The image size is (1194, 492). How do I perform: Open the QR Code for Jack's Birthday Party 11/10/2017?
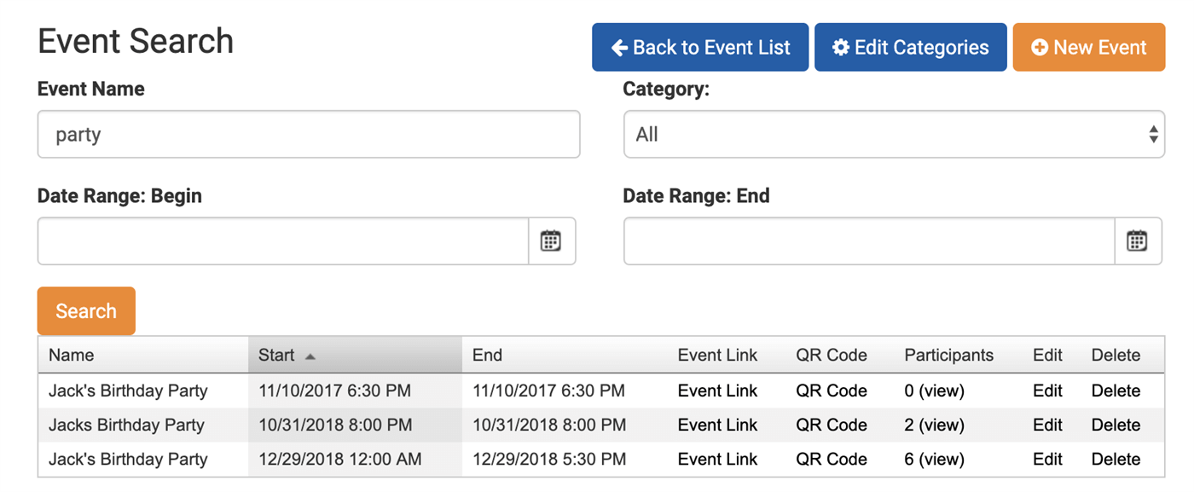(x=831, y=391)
